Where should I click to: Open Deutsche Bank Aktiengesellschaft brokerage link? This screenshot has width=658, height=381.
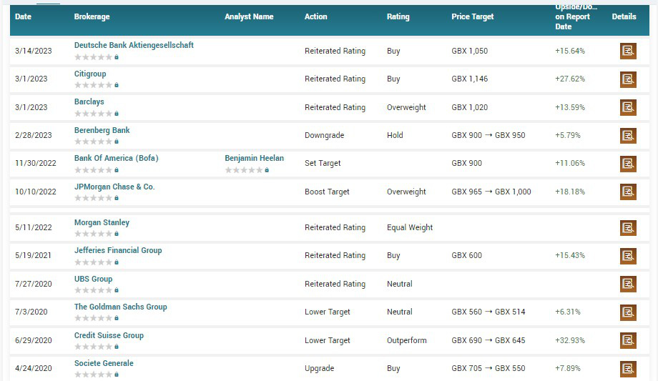coord(134,45)
